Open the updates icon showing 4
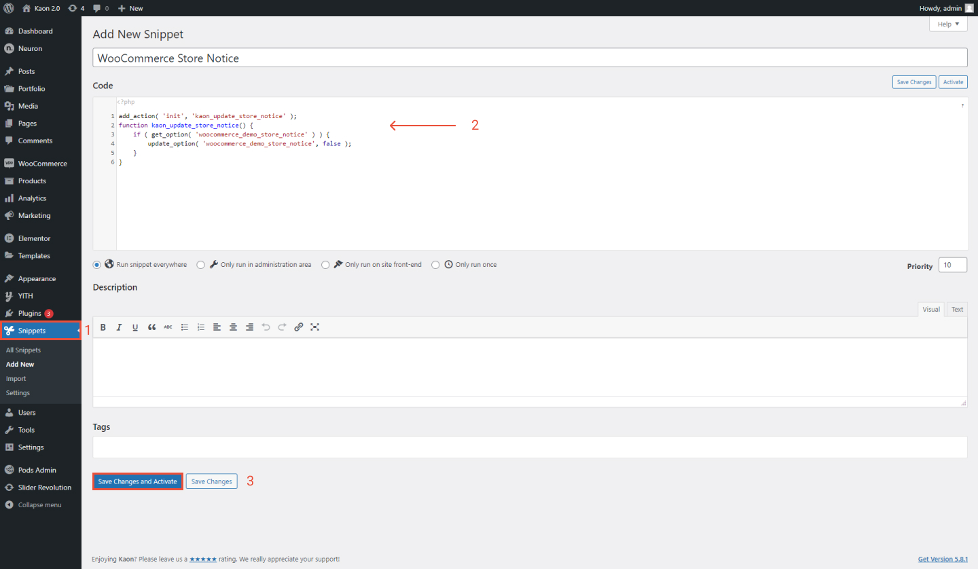 coord(76,8)
